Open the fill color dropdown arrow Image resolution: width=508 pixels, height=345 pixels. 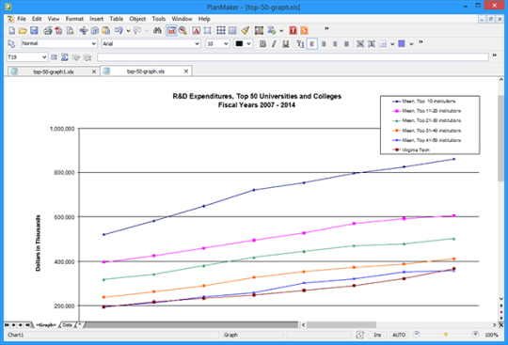pyautogui.click(x=411, y=43)
